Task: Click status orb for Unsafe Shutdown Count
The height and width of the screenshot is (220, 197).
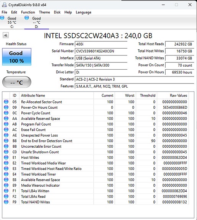Action: coord(6,152)
